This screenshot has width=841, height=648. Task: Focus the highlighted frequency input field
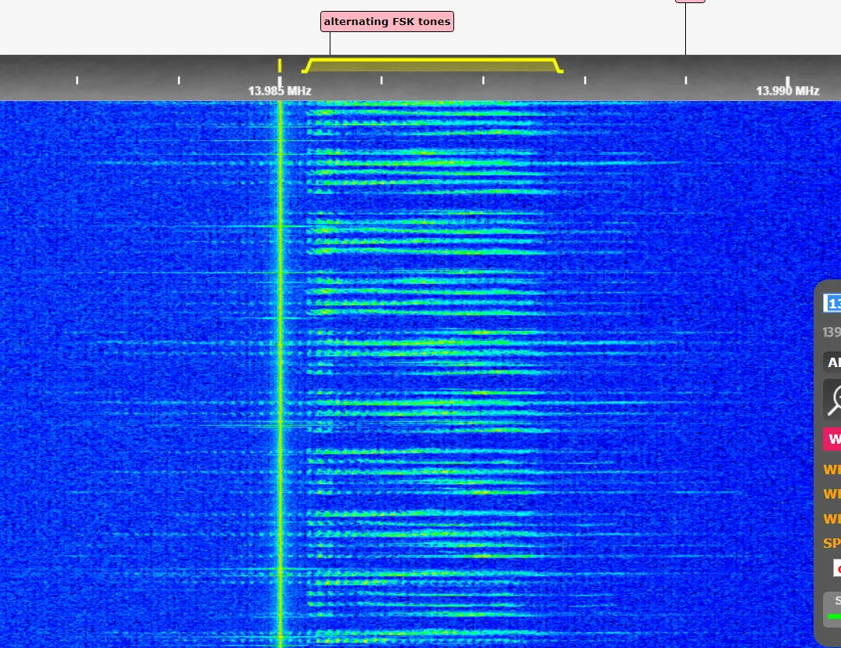(x=832, y=303)
